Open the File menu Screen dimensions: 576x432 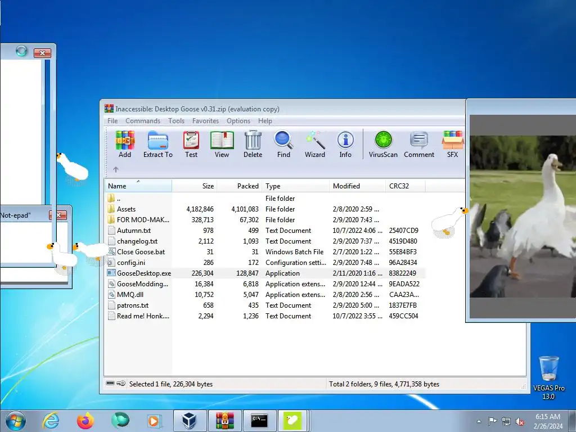click(112, 121)
